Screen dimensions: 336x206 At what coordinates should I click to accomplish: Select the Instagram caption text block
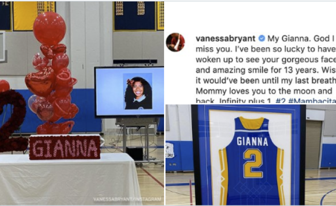point(266,69)
